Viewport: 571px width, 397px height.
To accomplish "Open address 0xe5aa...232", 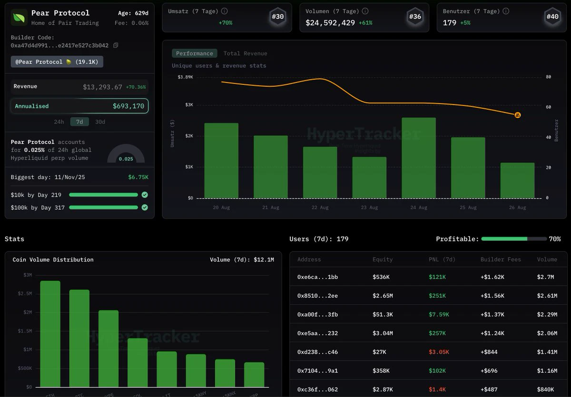I will click(317, 333).
